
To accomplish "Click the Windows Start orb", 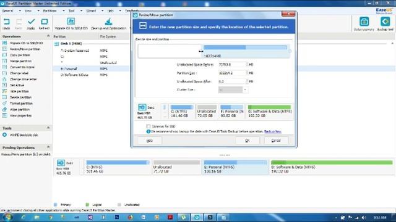I will [7, 217].
